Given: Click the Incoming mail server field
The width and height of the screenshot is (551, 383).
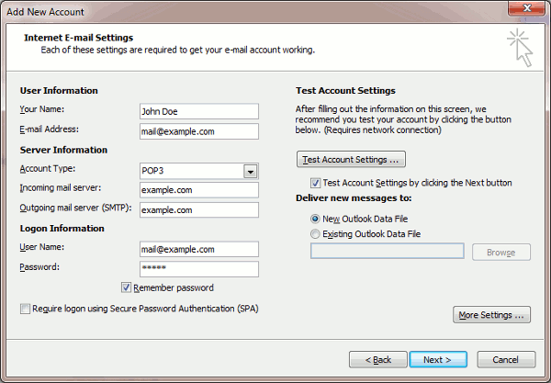Looking at the screenshot, I should pos(197,190).
